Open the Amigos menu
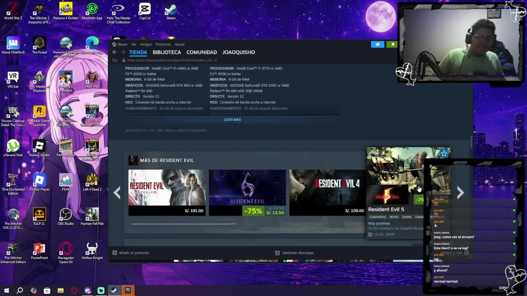 tap(146, 44)
